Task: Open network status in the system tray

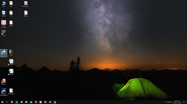Action: [169, 102]
